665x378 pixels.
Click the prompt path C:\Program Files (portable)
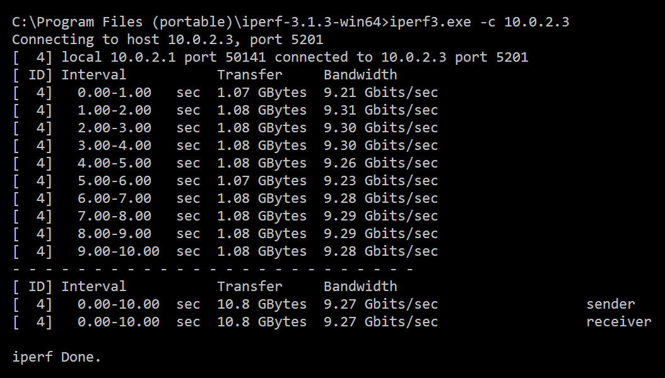126,22
